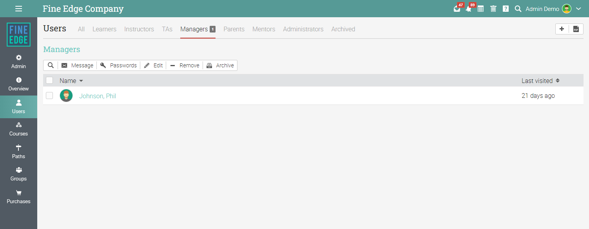Switch to the Archived tab
Image resolution: width=589 pixels, height=229 pixels.
point(343,29)
